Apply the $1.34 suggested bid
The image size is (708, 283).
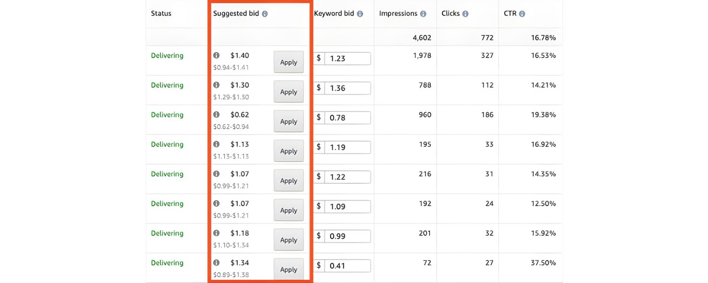point(288,269)
